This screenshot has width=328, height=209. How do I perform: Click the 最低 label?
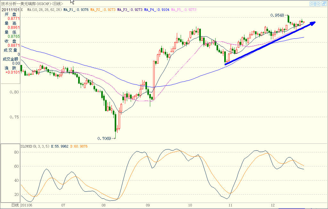11,32
